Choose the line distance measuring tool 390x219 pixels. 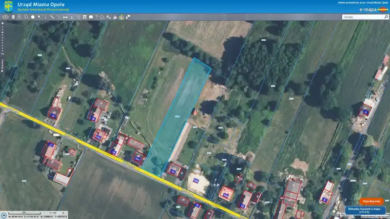(52, 17)
